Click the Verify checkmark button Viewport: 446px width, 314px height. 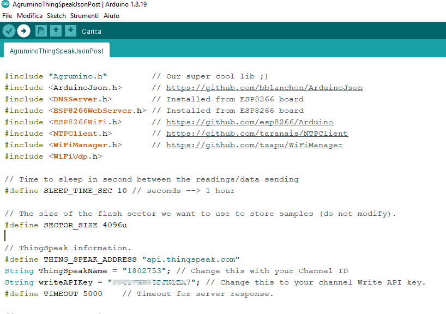click(x=9, y=31)
